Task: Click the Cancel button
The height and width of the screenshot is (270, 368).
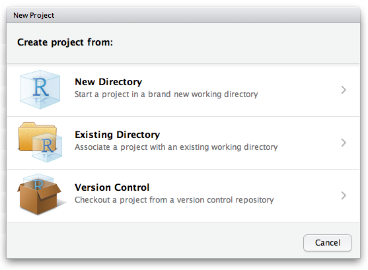Action: [x=328, y=243]
